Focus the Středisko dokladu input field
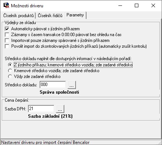This screenshot has width=162, height=145. click(53, 85)
